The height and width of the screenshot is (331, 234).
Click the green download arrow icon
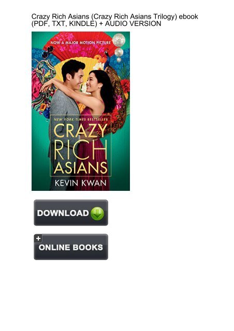(x=97, y=214)
